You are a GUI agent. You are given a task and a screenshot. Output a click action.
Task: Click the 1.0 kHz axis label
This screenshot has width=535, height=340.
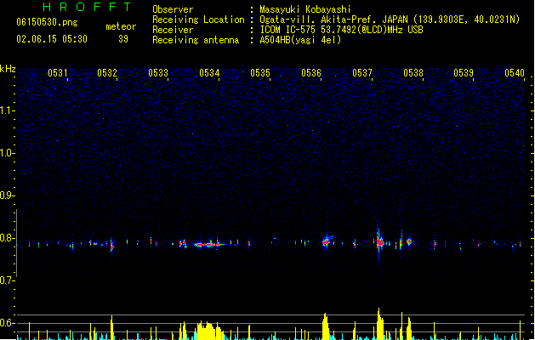pos(7,153)
